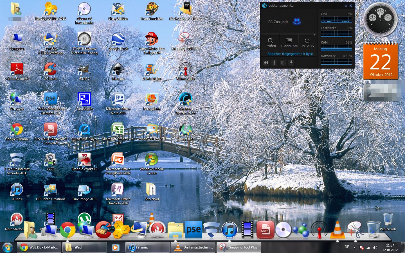Open QuickTime Player desktop icon
Viewport: 405px width, 253px height.
(x=84, y=132)
